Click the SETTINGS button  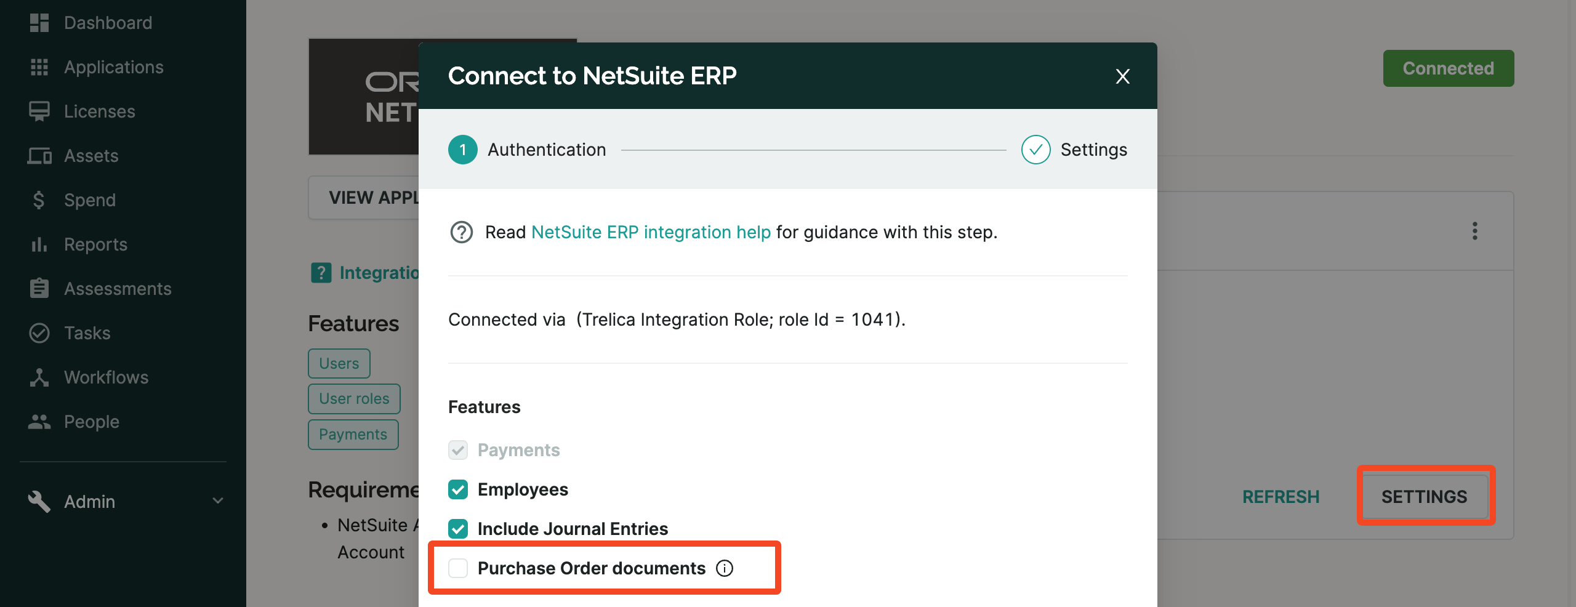[x=1424, y=497]
